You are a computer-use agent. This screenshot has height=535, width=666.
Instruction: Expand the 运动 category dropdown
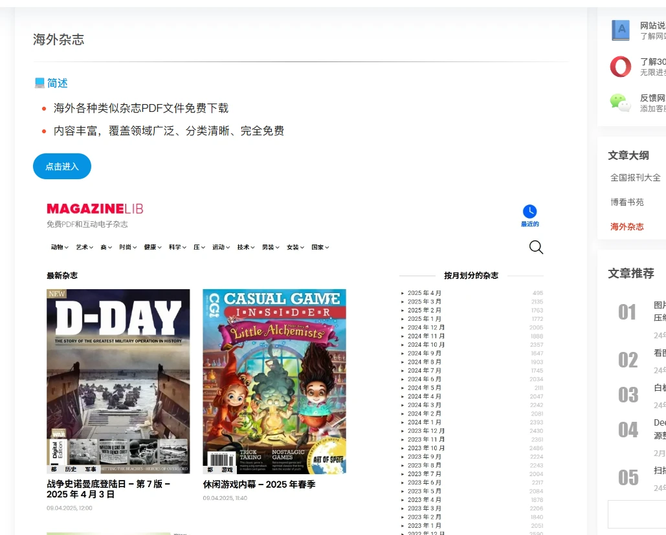[221, 247]
